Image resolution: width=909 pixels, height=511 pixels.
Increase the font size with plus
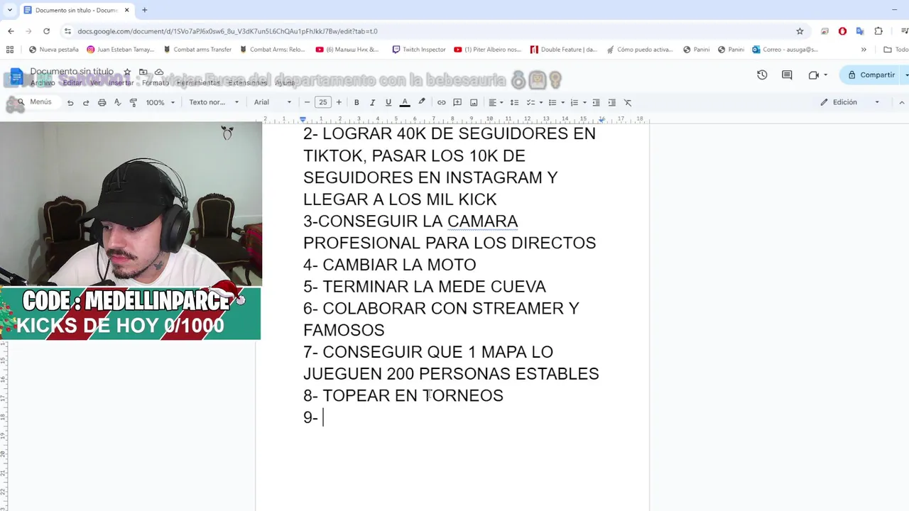tap(339, 102)
